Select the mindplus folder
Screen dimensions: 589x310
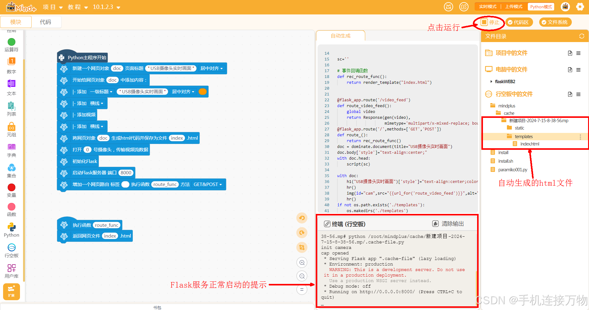click(506, 106)
